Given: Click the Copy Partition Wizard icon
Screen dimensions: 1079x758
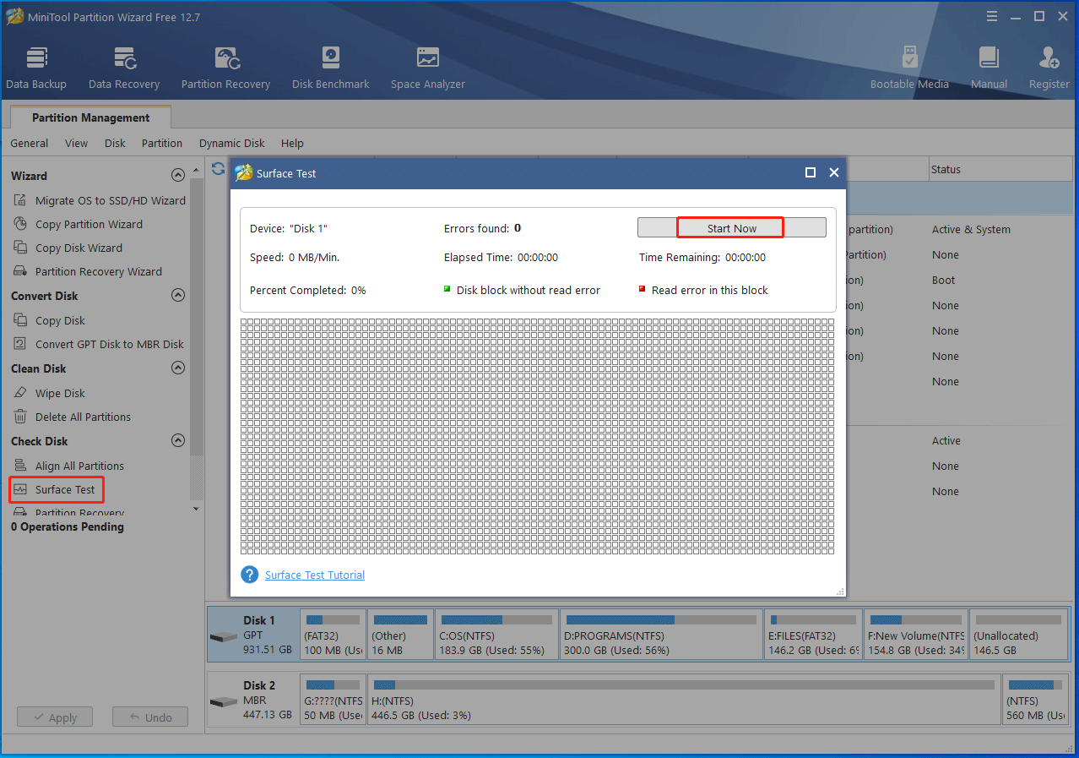Looking at the screenshot, I should [x=20, y=224].
